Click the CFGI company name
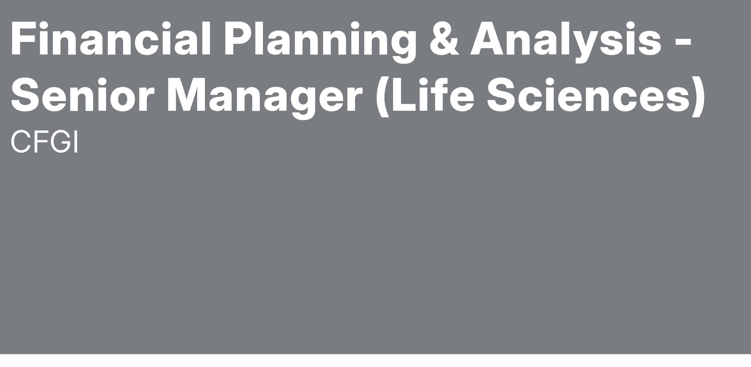 pyautogui.click(x=44, y=142)
